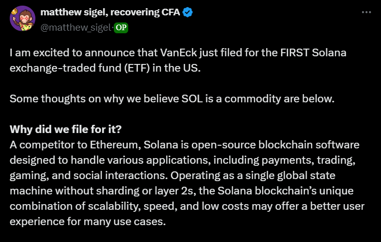Screen dimensions: 381x242
Task: Visit the @matthew_sigel handle
Action: (x=75, y=28)
